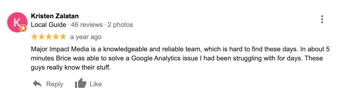
Task: Select the third yellow rating star
Action: click(48, 37)
